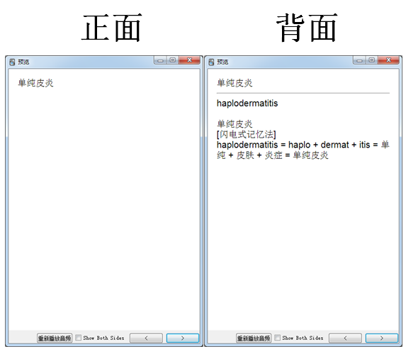Close the right preview window
Viewport: 406px width, 354px height.
[389, 60]
